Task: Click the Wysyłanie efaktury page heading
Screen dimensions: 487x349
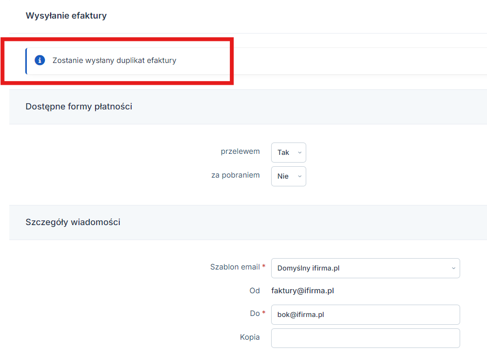Action: (x=66, y=15)
